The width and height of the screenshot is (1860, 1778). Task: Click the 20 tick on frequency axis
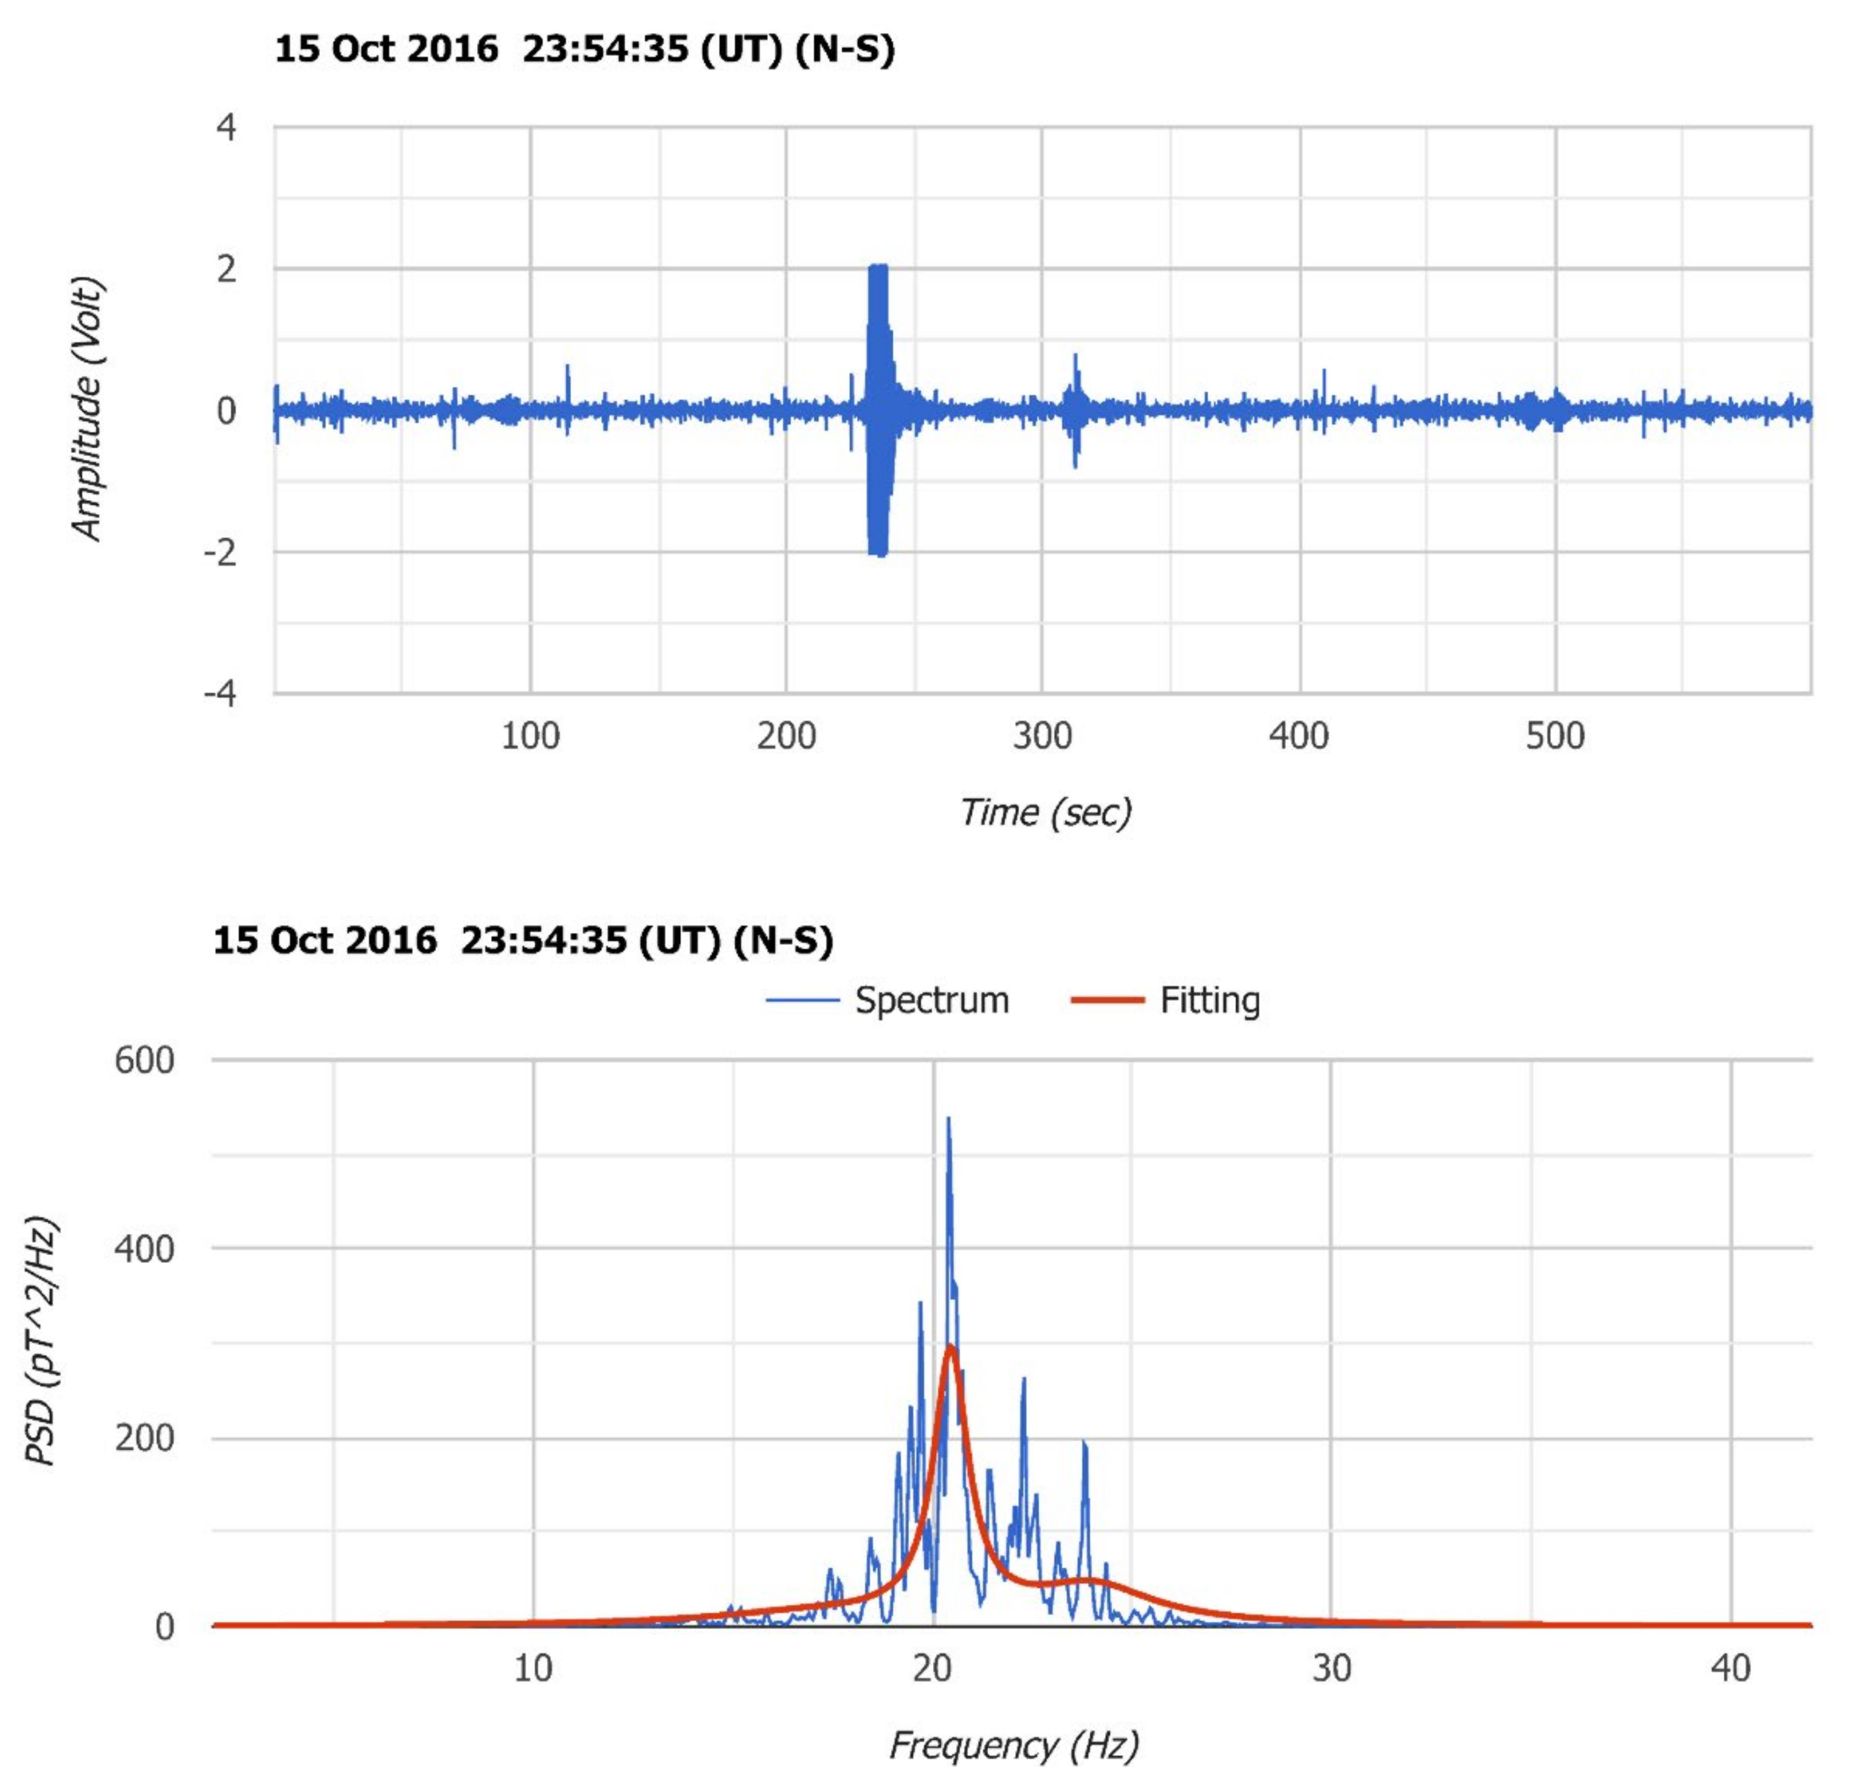pyautogui.click(x=932, y=1667)
